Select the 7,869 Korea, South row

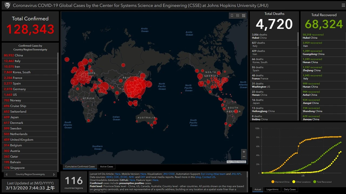coord(30,72)
